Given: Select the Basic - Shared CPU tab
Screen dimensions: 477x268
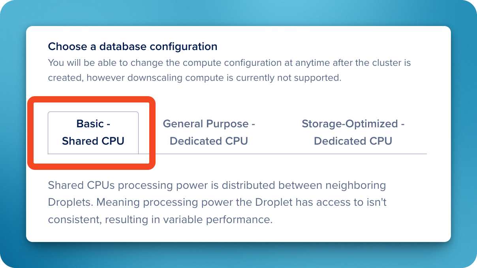Looking at the screenshot, I should [93, 132].
